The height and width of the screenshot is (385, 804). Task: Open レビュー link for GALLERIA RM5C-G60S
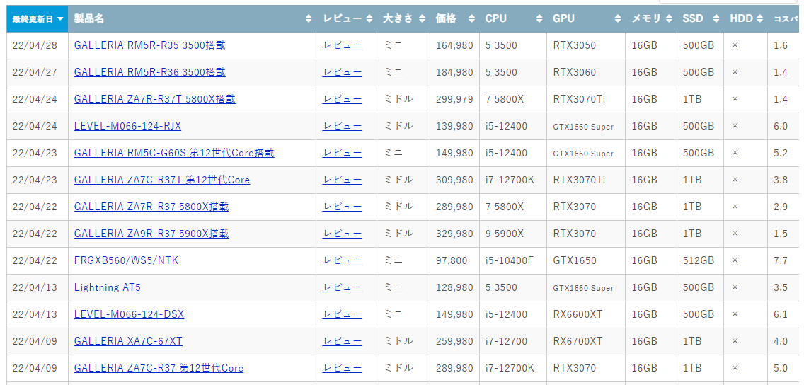coord(342,153)
